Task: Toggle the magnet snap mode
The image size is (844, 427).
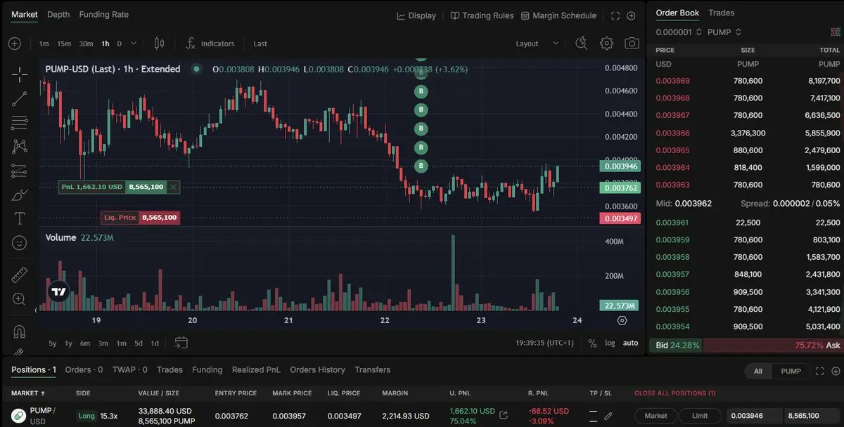Action: [x=19, y=331]
